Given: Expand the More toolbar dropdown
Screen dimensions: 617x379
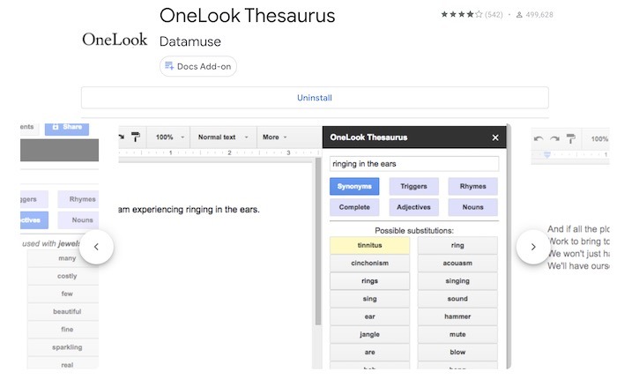Looking at the screenshot, I should coord(275,137).
